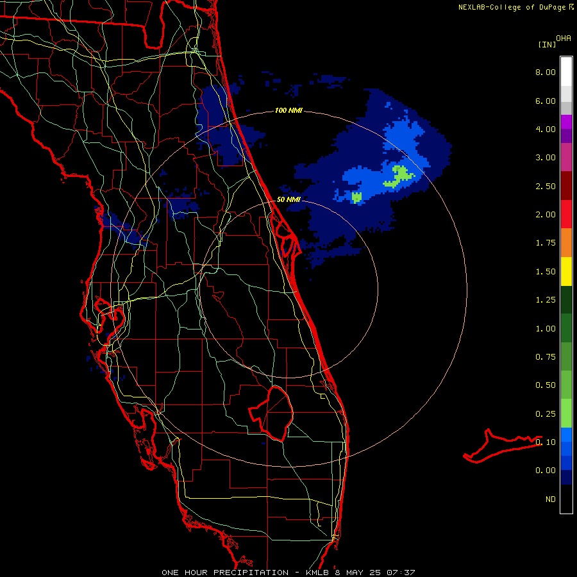Pick the white swatch atop the legend

pyautogui.click(x=566, y=72)
